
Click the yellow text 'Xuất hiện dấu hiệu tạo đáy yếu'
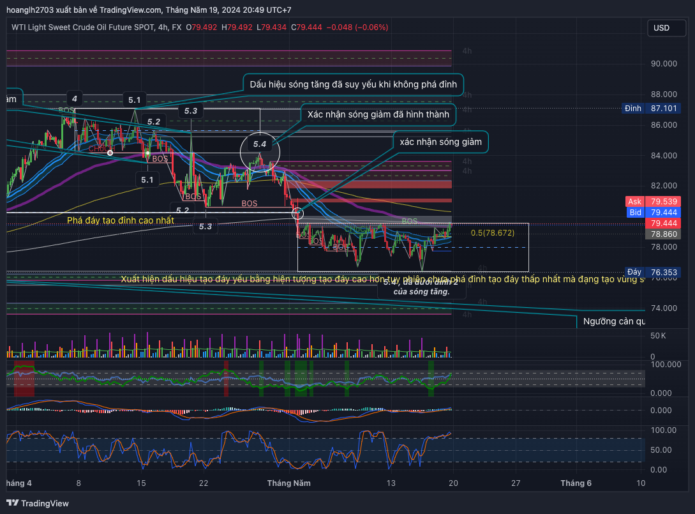click(383, 279)
